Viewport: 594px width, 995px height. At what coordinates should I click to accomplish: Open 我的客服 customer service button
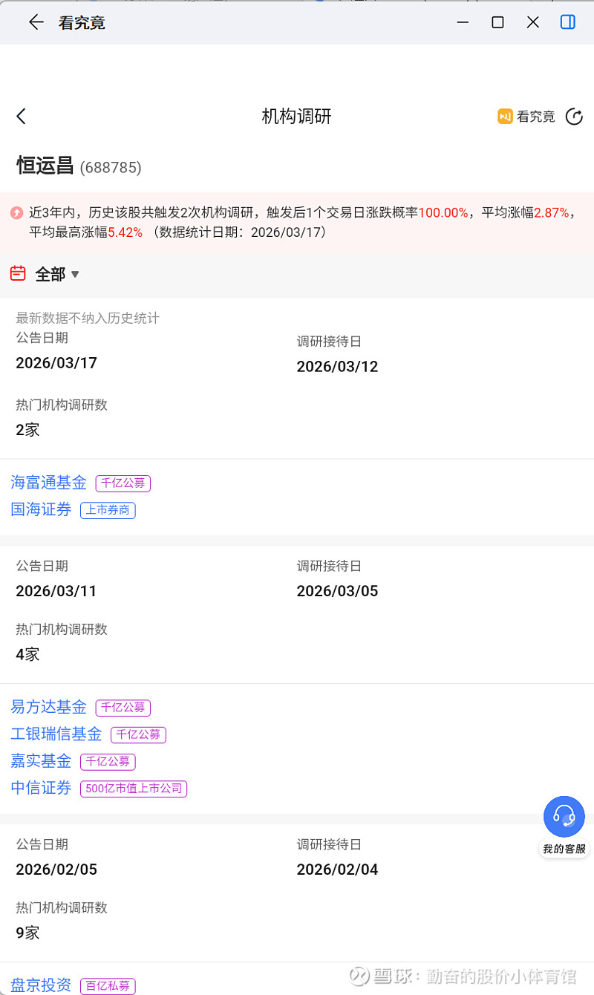pos(564,826)
